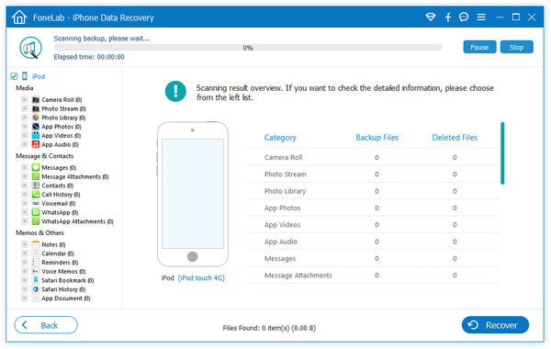Click the Recover button

click(495, 325)
